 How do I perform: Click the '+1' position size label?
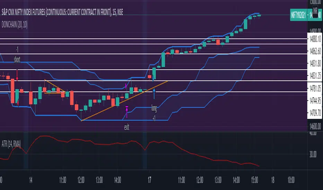tap(154, 118)
